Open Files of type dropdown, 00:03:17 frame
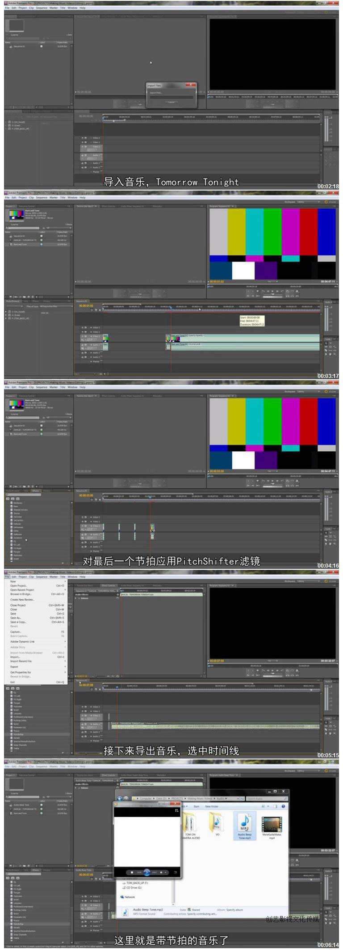343x950 pixels. pyautogui.click(x=56, y=306)
